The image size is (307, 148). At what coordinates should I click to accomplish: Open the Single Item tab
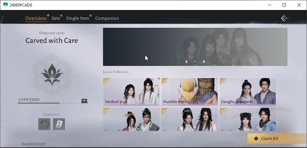78,18
